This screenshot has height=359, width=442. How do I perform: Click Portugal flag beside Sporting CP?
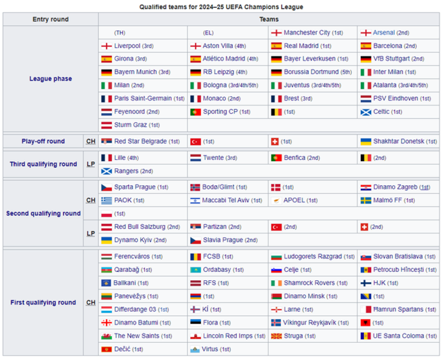pyautogui.click(x=195, y=112)
